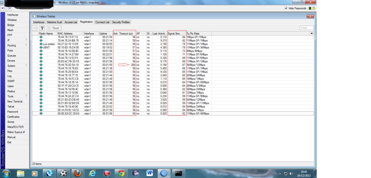Click the undo arrow icon
Viewport: 371px width, 178px height.
pos(3,8)
